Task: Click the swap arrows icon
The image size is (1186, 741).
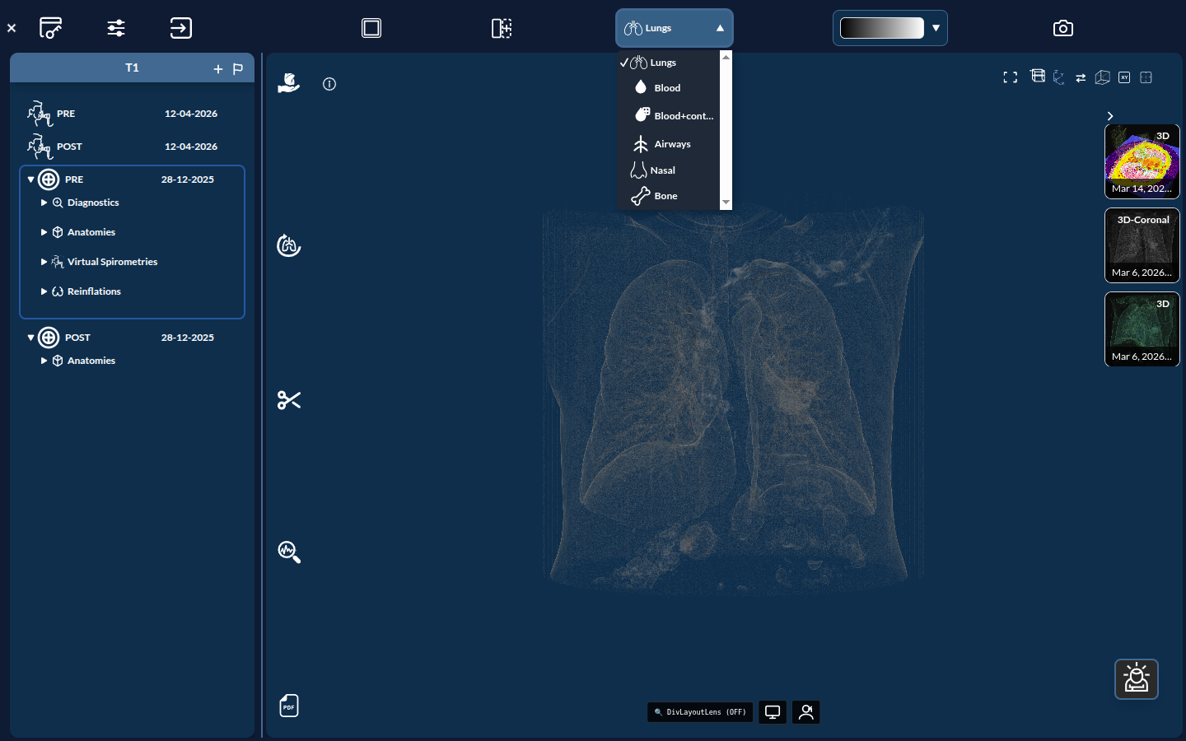Action: click(1081, 78)
